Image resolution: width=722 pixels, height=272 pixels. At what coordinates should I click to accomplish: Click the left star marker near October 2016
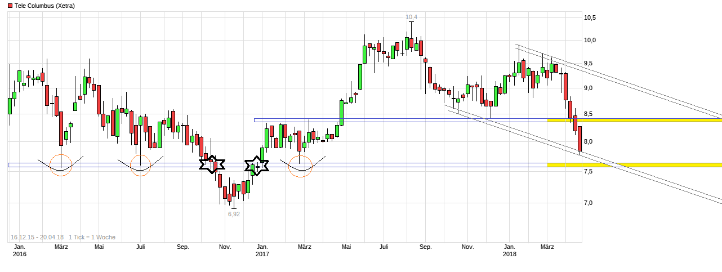[212, 164]
